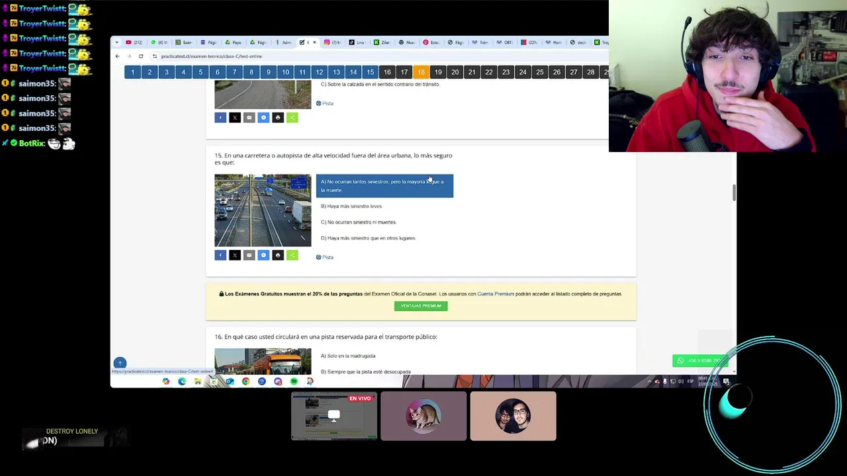This screenshot has width=847, height=476.
Task: Click Messenger share icon under the road image
Action: [x=263, y=118]
